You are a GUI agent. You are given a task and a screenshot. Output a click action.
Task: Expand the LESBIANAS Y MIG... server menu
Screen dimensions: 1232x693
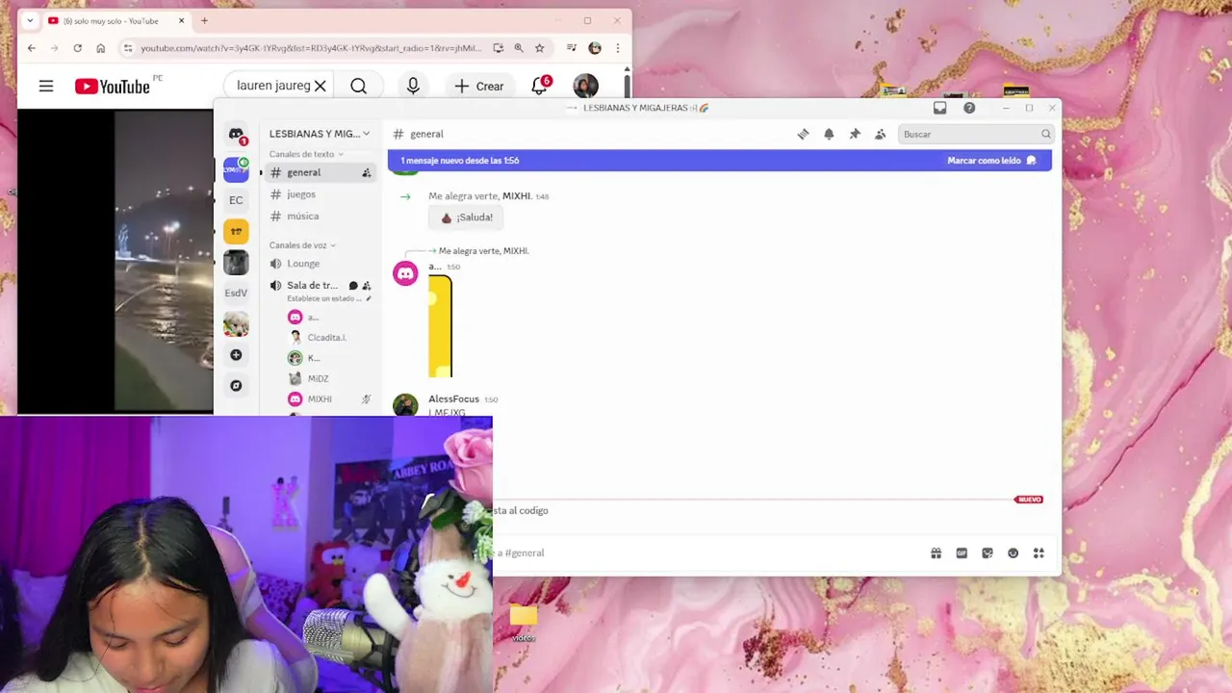coord(320,134)
